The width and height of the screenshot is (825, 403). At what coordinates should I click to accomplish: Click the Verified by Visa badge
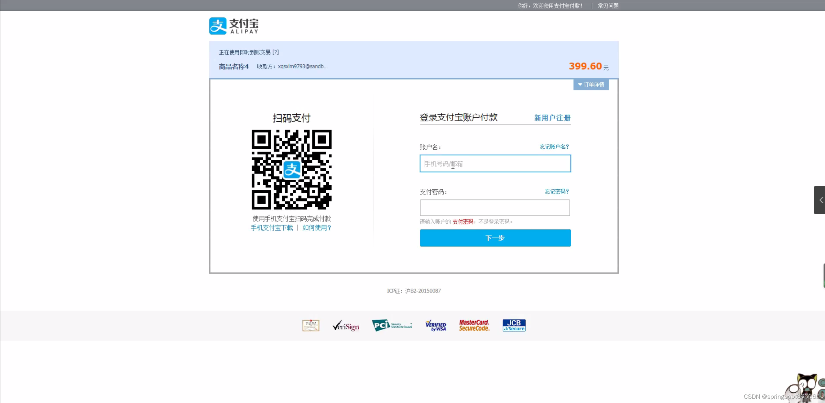pos(436,326)
